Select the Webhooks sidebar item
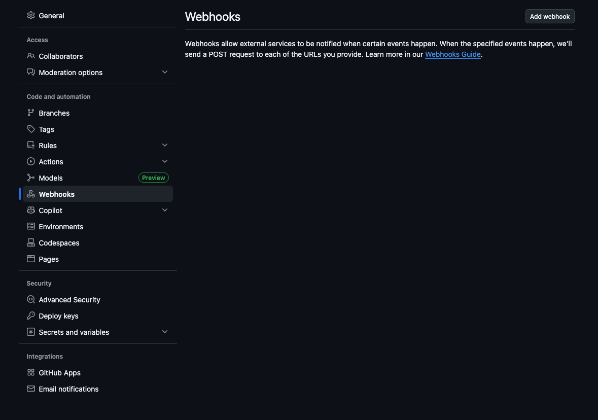The height and width of the screenshot is (420, 598). [57, 194]
